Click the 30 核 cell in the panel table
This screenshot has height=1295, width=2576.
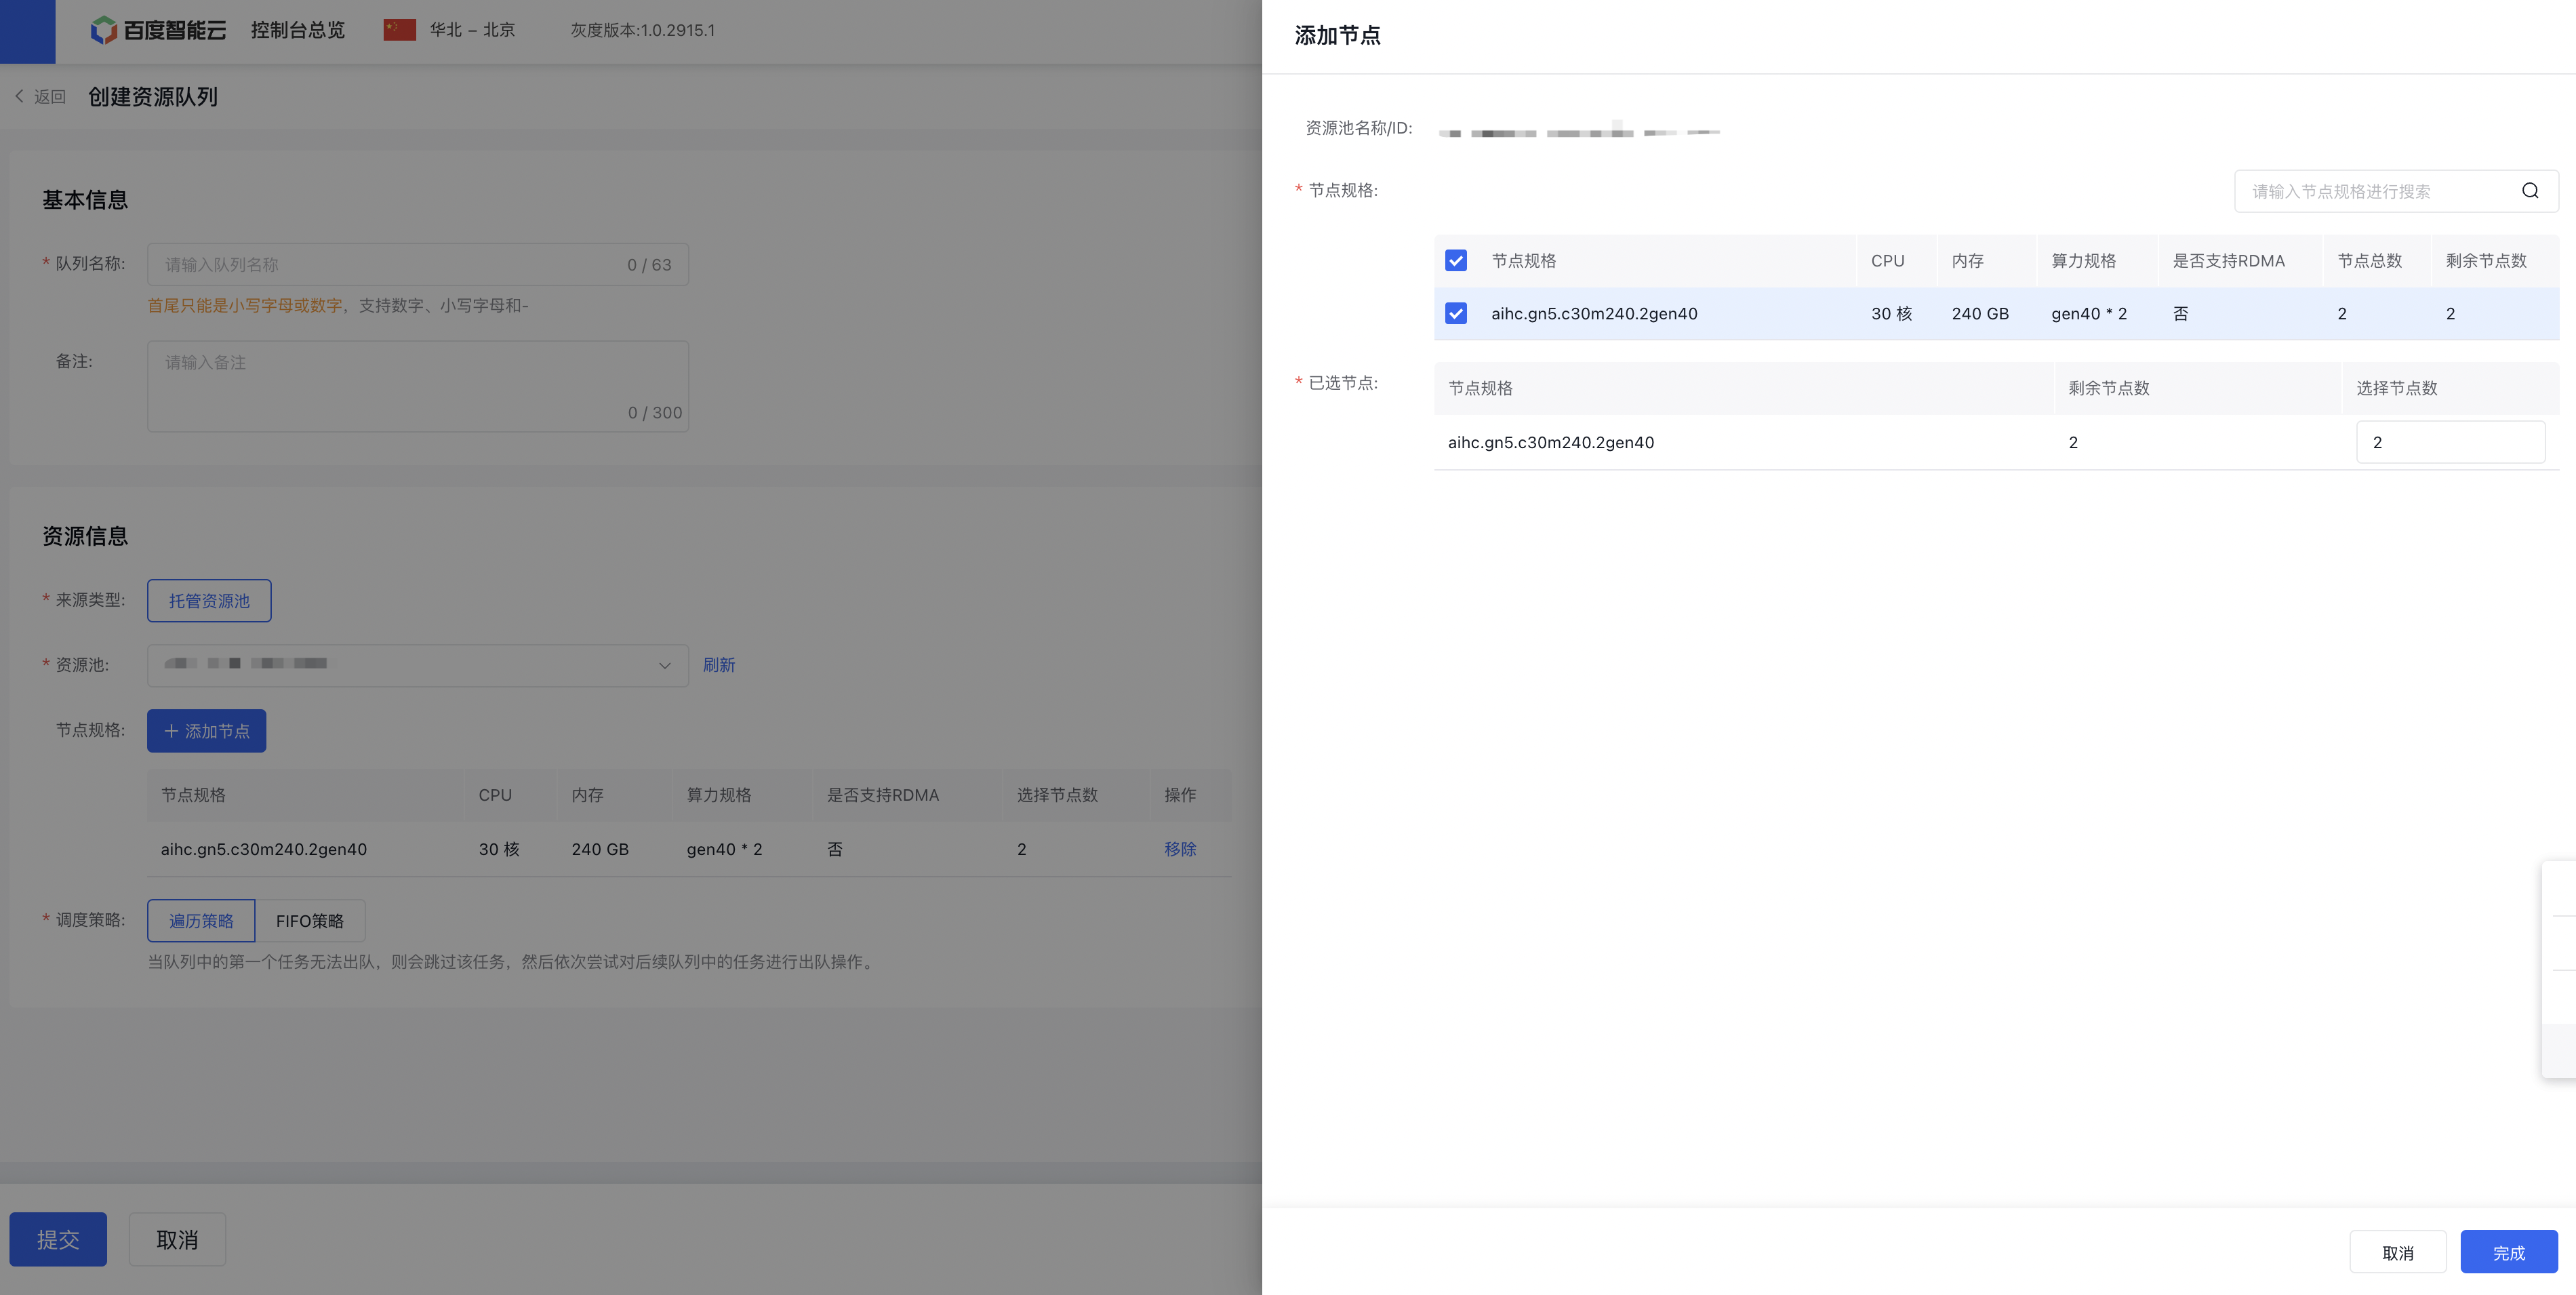point(1892,314)
